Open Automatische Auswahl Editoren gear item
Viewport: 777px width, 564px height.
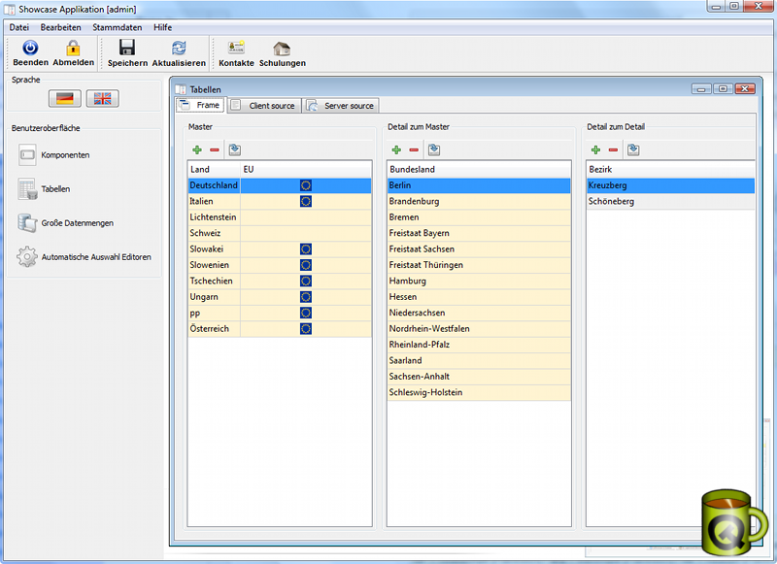(84, 257)
